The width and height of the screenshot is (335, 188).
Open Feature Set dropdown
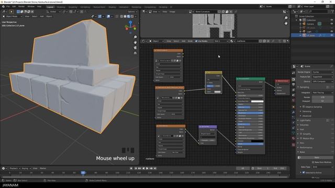click(322, 77)
